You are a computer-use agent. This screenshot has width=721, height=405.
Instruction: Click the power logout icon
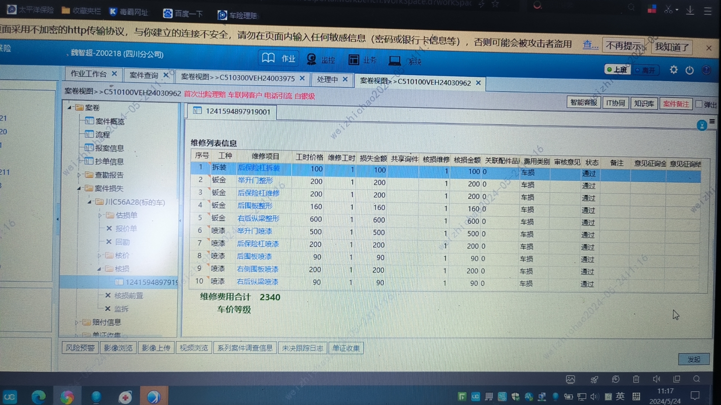click(x=689, y=70)
